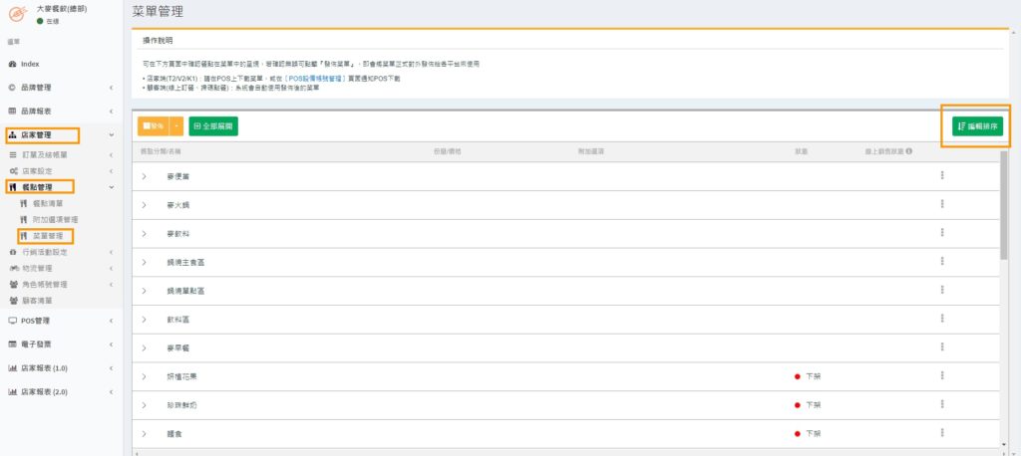
Task: Click the red 下架 status on 輕食 row
Action: click(808, 434)
